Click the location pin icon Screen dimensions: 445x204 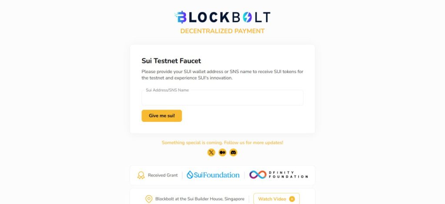coord(149,199)
